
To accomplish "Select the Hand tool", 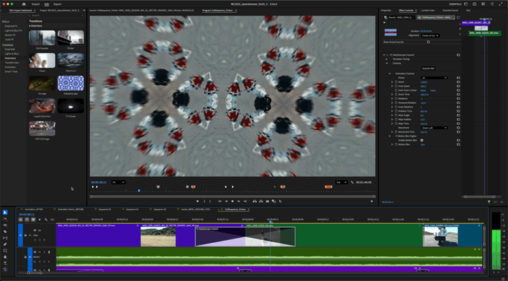I will [x=4, y=256].
